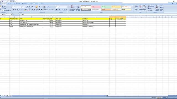Open Font dialog launcher
The height and width of the screenshot is (99, 177).
click(x=30, y=12)
